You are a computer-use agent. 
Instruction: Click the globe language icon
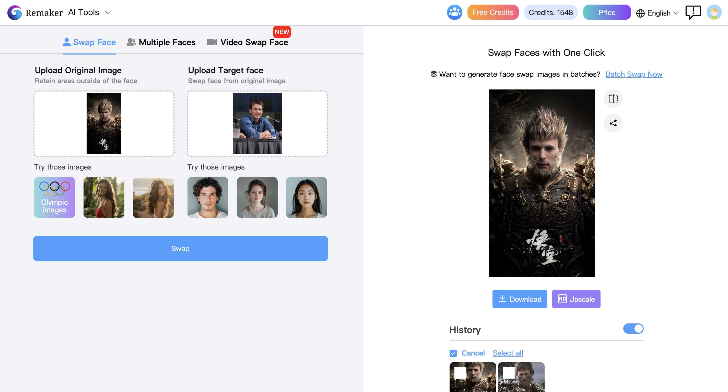pyautogui.click(x=640, y=13)
